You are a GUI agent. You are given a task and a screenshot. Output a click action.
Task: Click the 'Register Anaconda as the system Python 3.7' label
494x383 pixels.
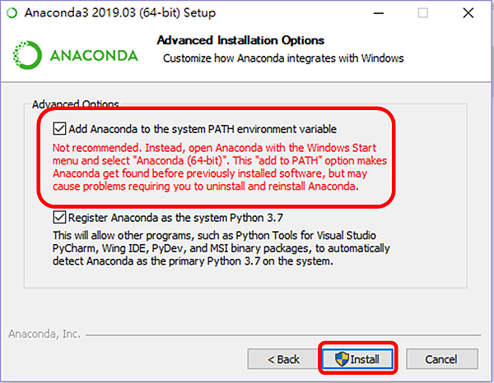pyautogui.click(x=176, y=218)
